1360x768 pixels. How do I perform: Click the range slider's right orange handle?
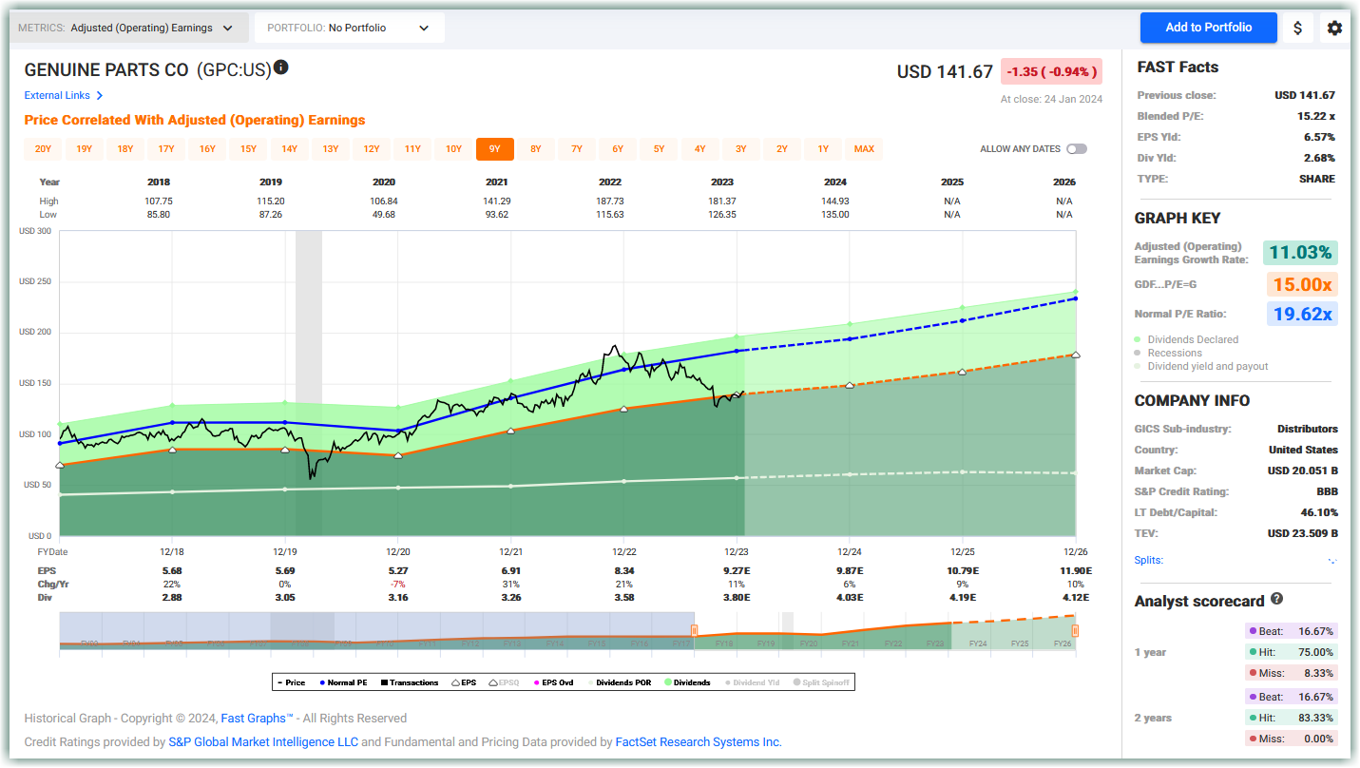point(1075,630)
